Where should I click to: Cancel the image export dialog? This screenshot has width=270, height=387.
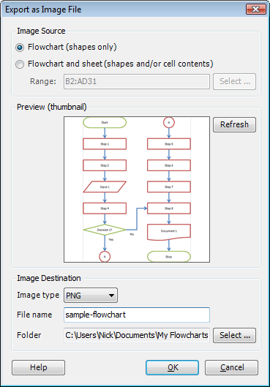(231, 367)
